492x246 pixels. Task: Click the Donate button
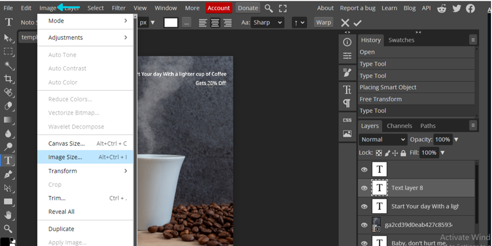click(248, 8)
